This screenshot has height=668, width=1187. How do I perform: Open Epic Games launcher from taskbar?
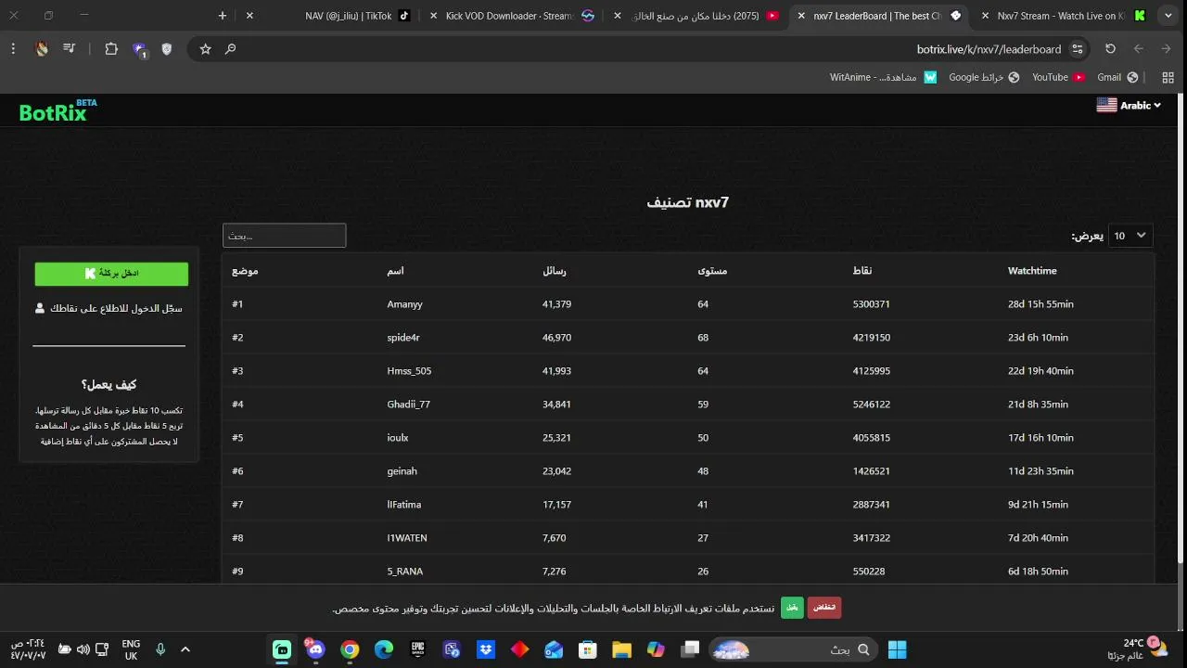pos(418,649)
